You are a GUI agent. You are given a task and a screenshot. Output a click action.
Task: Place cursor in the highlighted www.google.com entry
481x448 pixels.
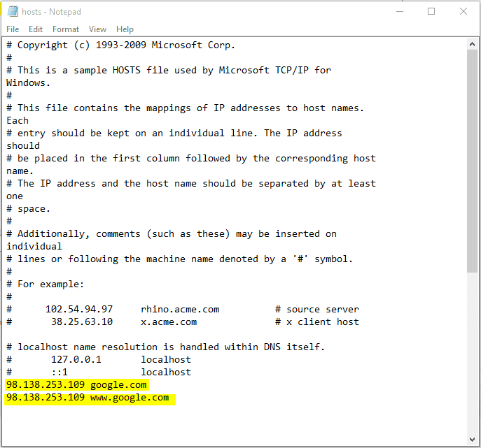[130, 398]
